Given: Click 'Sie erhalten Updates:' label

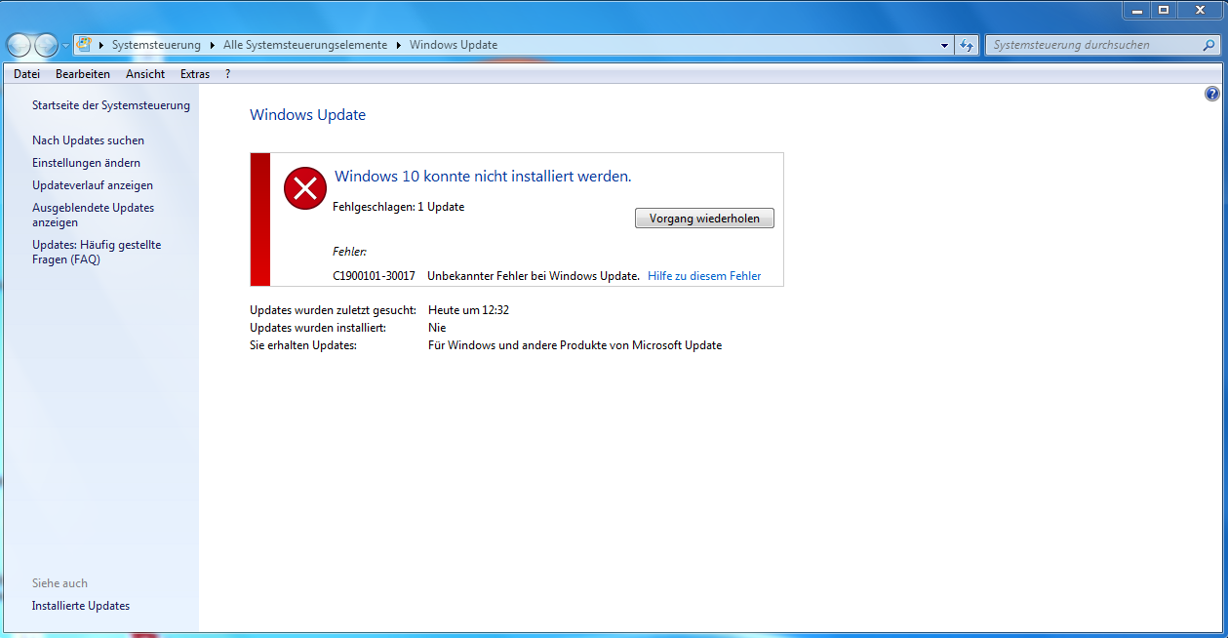Looking at the screenshot, I should tap(303, 345).
